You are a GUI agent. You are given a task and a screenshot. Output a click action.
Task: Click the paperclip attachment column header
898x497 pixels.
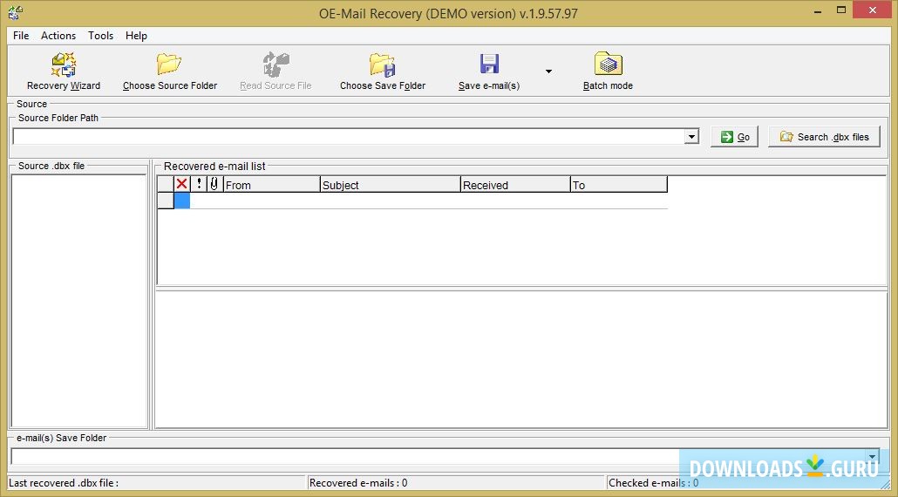[214, 184]
